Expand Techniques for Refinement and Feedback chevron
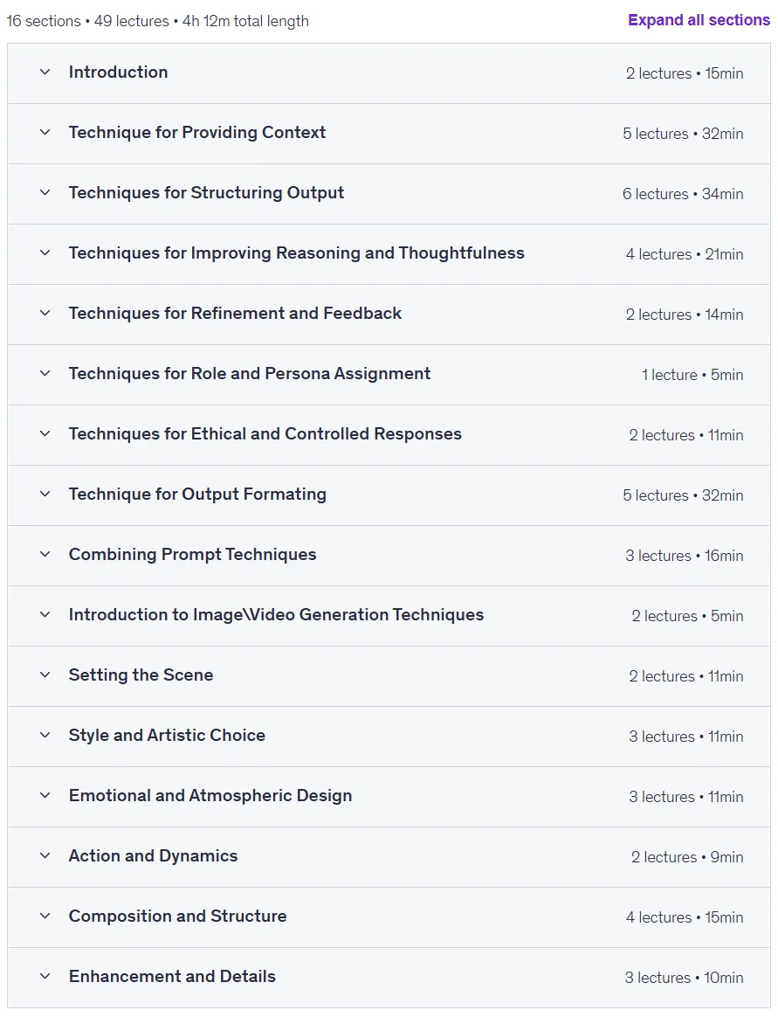The height and width of the screenshot is (1017, 778). pyautogui.click(x=45, y=314)
